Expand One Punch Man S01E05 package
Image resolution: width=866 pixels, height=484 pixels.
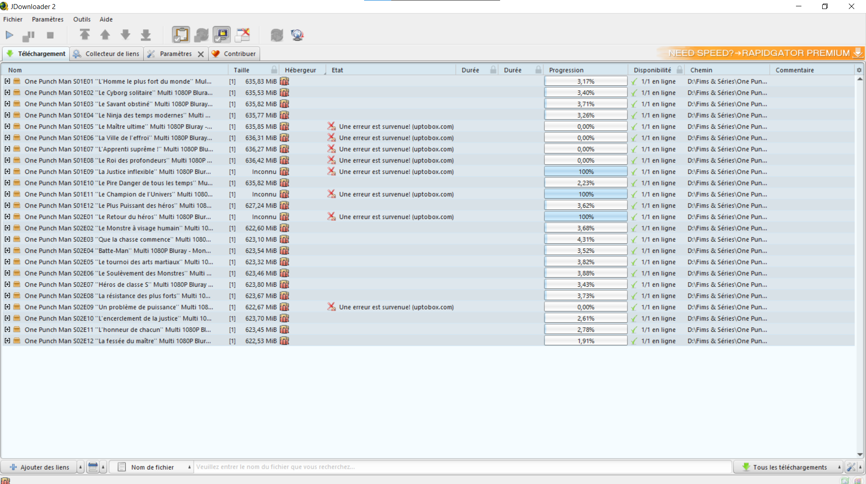(7, 126)
